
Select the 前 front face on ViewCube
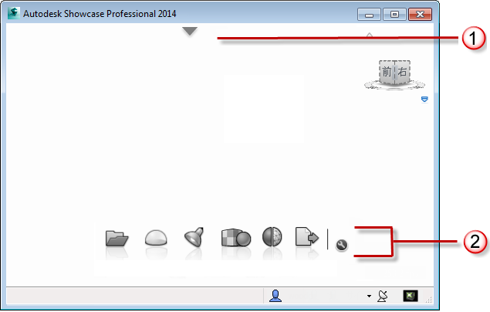(387, 73)
